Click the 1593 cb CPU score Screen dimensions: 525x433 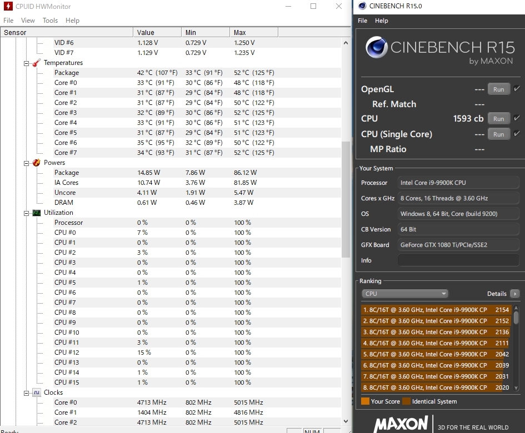coord(468,118)
